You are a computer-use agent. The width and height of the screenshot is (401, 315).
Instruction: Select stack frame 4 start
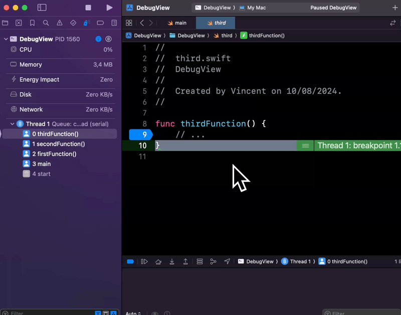(x=59, y=173)
